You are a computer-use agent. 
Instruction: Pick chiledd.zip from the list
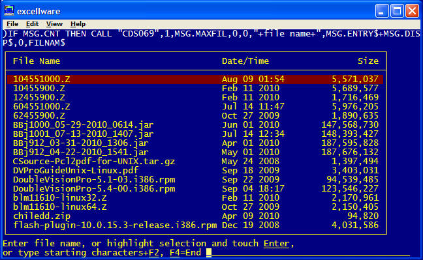195,216
